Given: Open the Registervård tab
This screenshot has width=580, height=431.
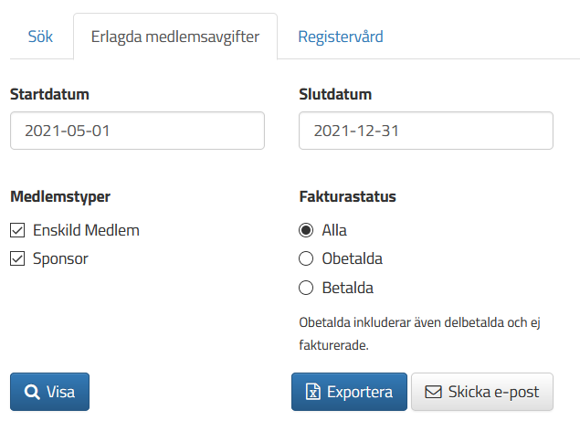Looking at the screenshot, I should (x=341, y=37).
